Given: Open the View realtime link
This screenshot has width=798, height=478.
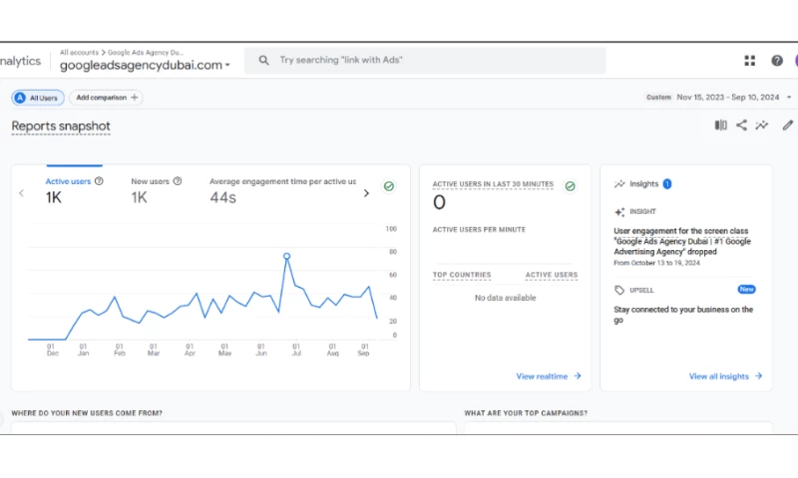Looking at the screenshot, I should tap(549, 376).
